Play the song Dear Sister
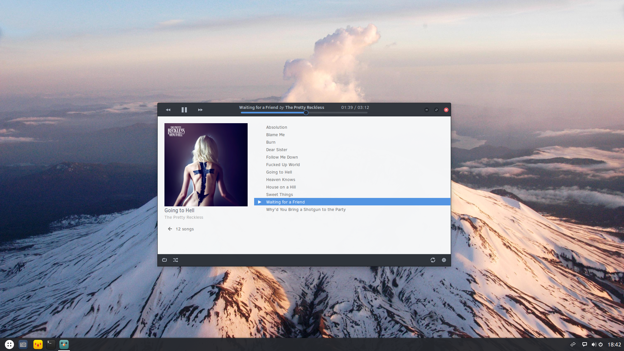This screenshot has height=351, width=624. point(277,150)
